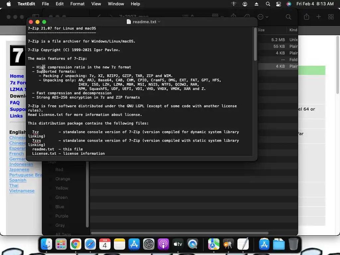Open the FAQ link on 7-Zip page
This screenshot has height=255, width=340.
[x=15, y=103]
